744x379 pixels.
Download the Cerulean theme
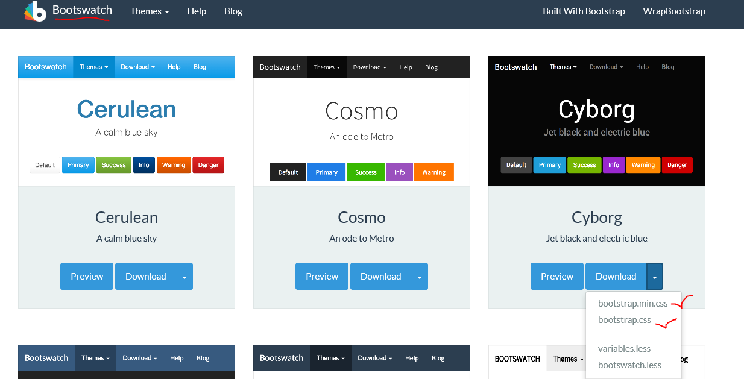point(145,277)
